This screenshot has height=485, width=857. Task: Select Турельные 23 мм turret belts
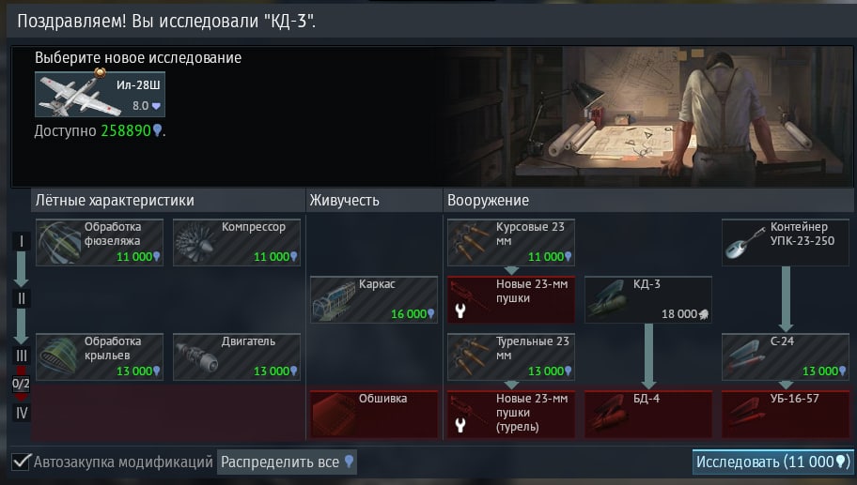(x=511, y=356)
